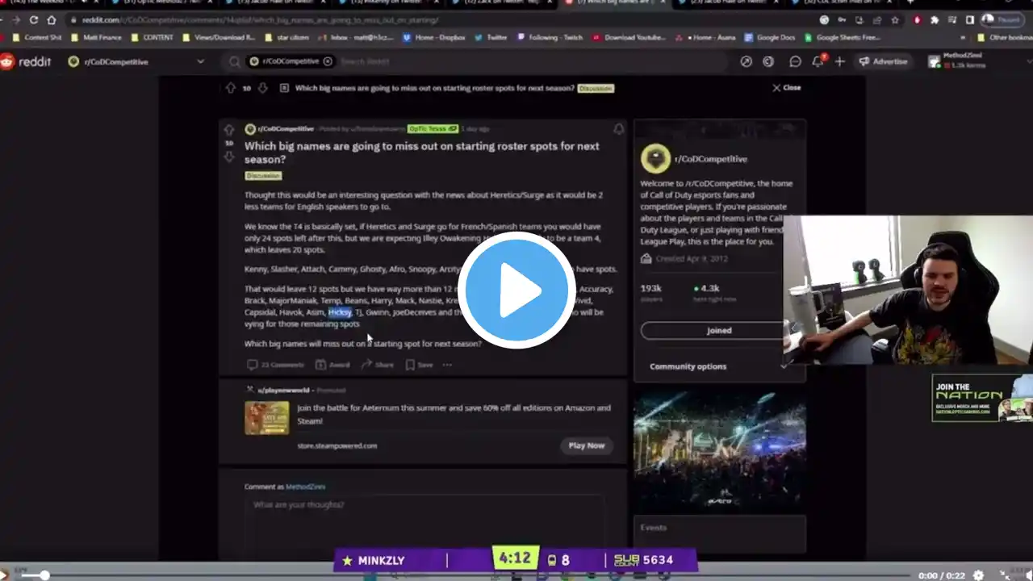This screenshot has width=1033, height=581.
Task: Open video settings gear icon
Action: pyautogui.click(x=979, y=575)
